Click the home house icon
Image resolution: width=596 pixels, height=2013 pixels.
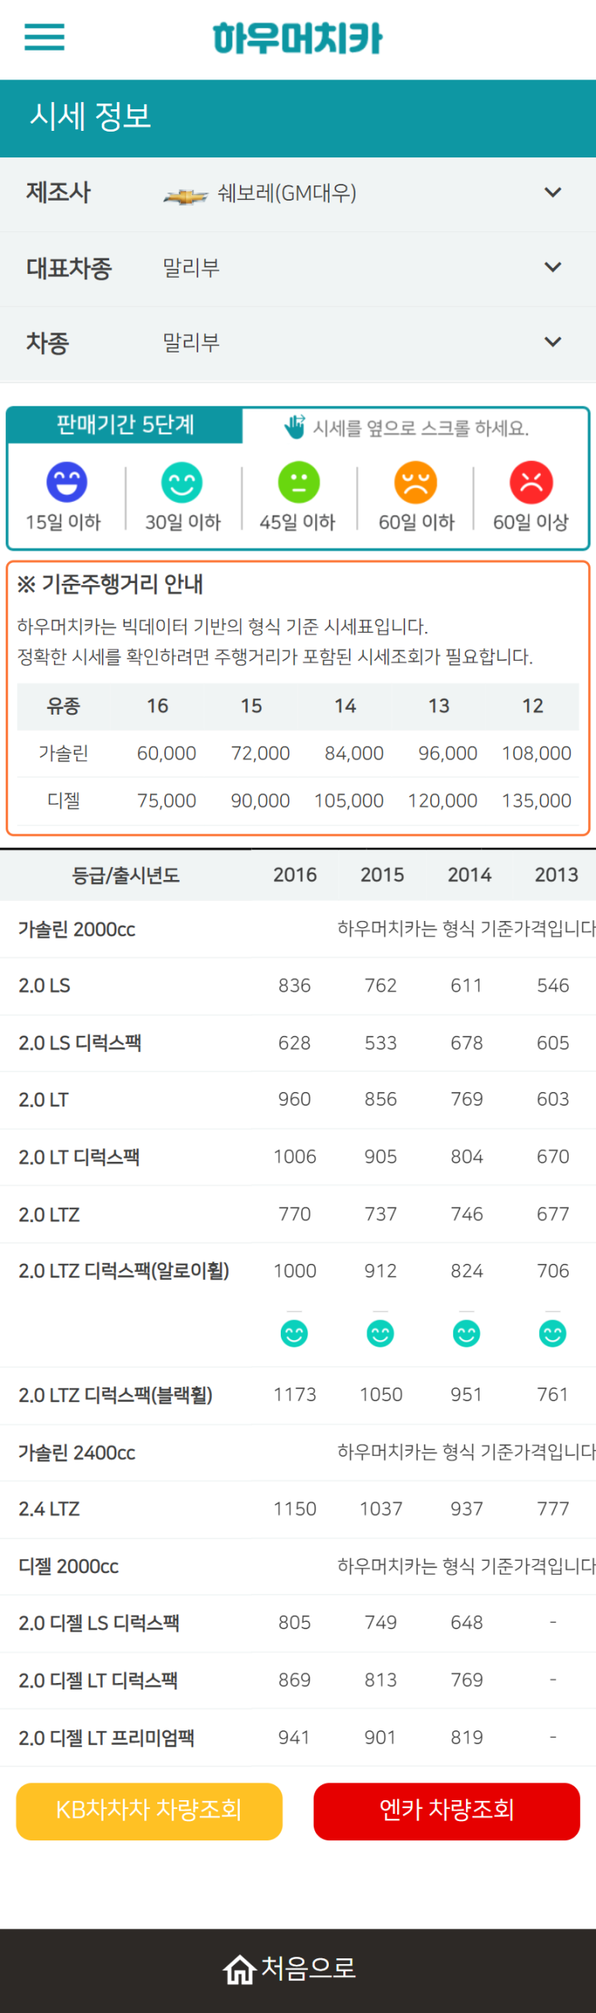[239, 1970]
